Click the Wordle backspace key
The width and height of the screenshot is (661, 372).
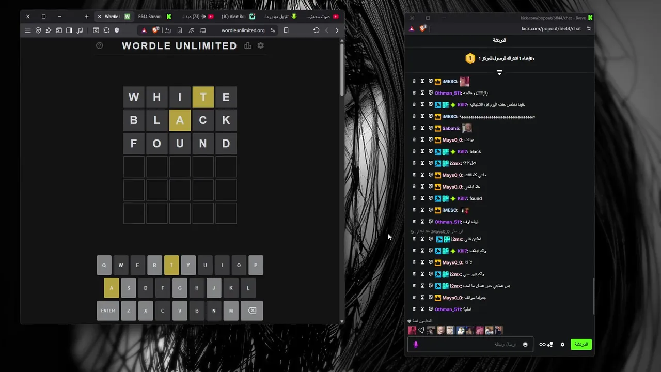pos(252,311)
